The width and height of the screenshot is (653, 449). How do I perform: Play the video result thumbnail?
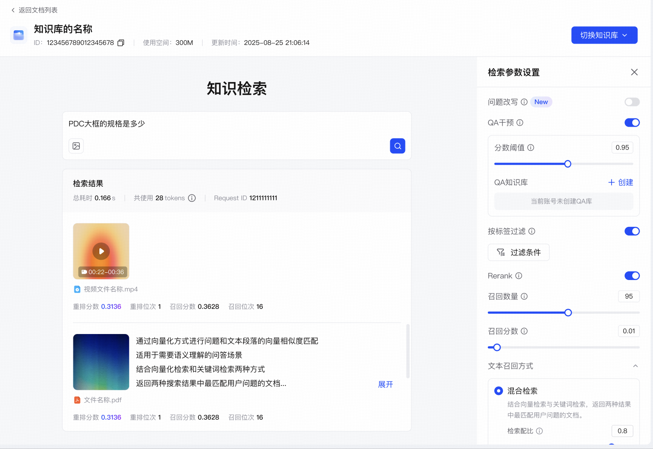(x=101, y=251)
